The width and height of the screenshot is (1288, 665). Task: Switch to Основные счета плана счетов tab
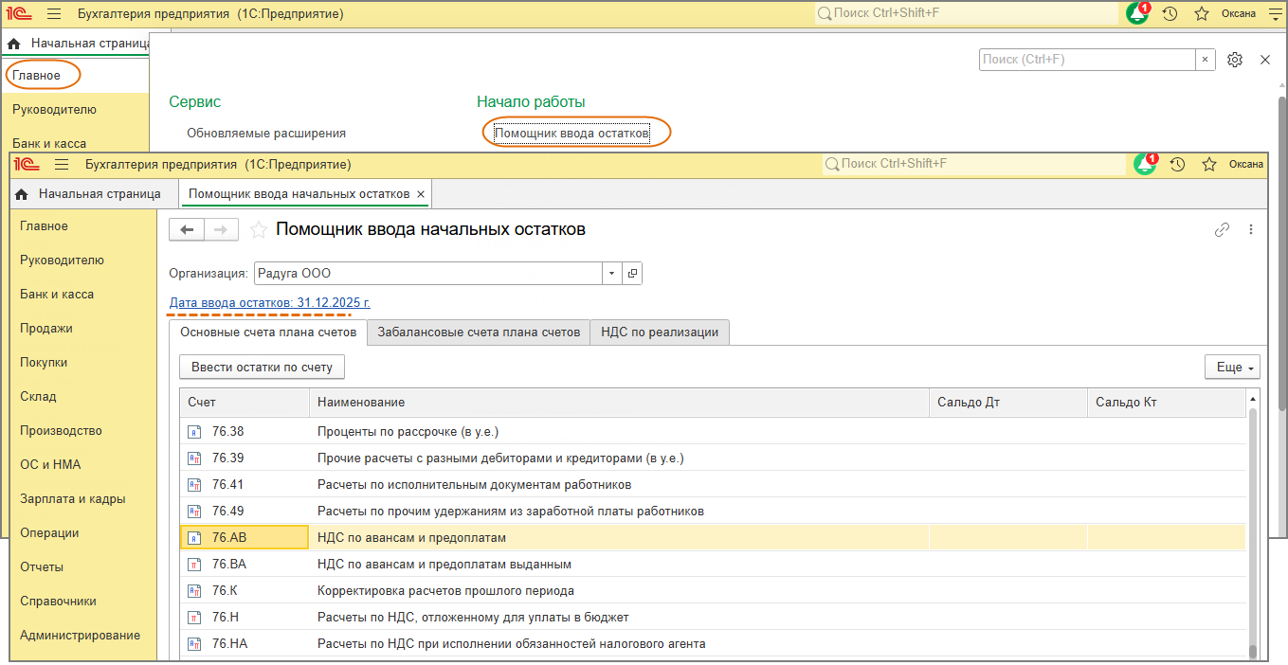(268, 332)
